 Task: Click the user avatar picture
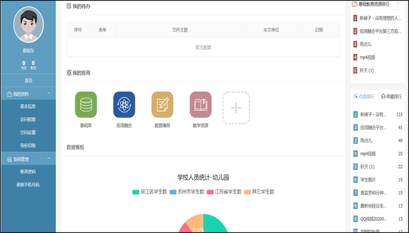(x=29, y=24)
